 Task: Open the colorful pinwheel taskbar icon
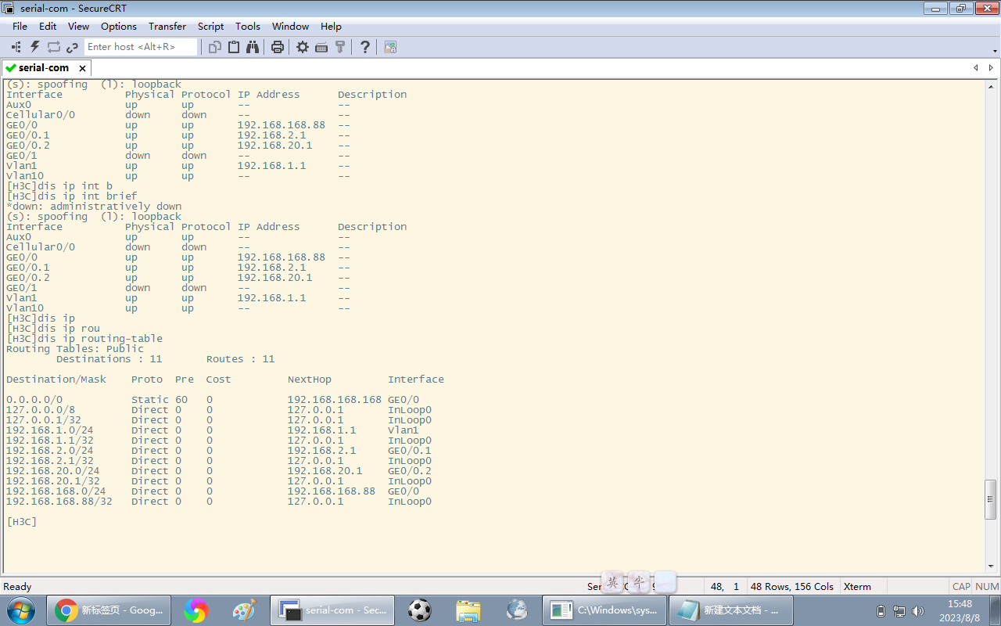[x=196, y=610]
